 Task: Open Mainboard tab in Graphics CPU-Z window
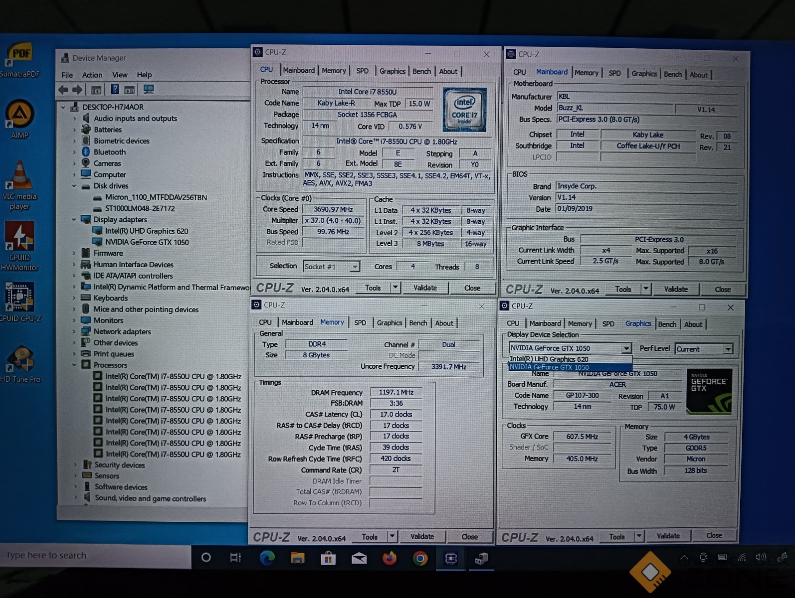(545, 324)
